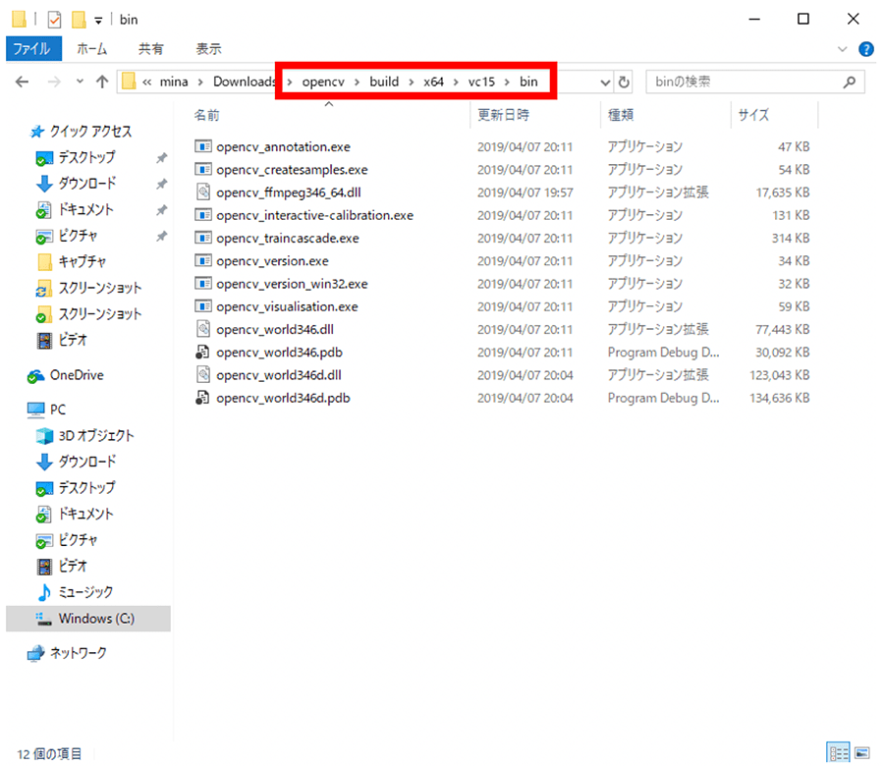Open the 共有 ribbon tab
This screenshot has height=766, width=884.
(x=150, y=49)
